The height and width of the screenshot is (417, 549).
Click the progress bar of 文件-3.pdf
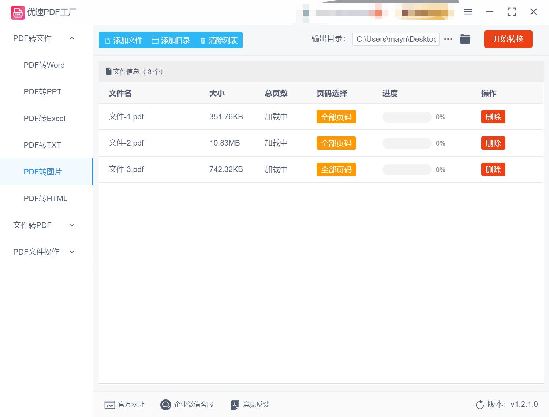[406, 169]
